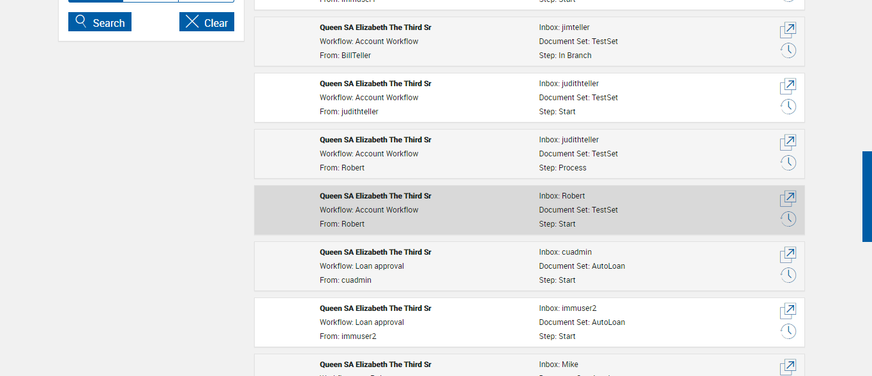Viewport: 872px width, 376px height.
Task: Open the immuser2 AutoLoan item
Action: [788, 311]
